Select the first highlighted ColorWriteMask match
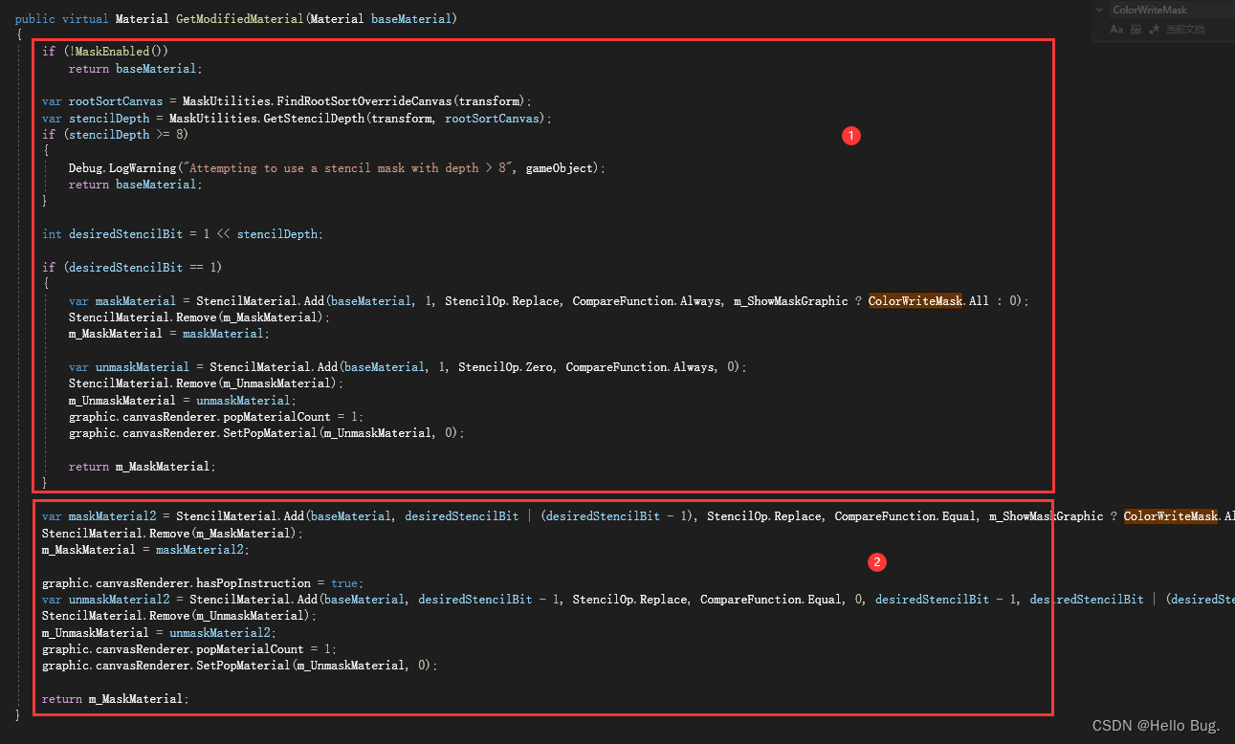 point(915,300)
